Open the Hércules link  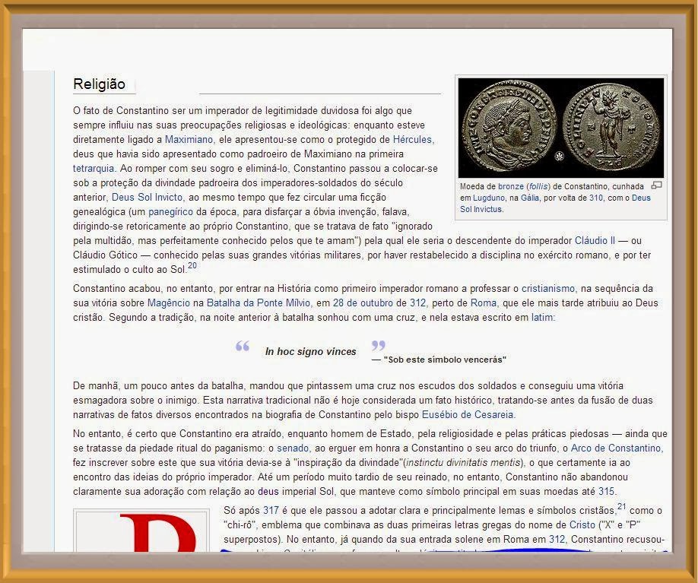click(x=412, y=139)
